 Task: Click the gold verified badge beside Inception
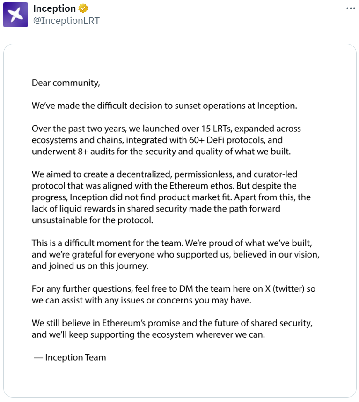[83, 8]
